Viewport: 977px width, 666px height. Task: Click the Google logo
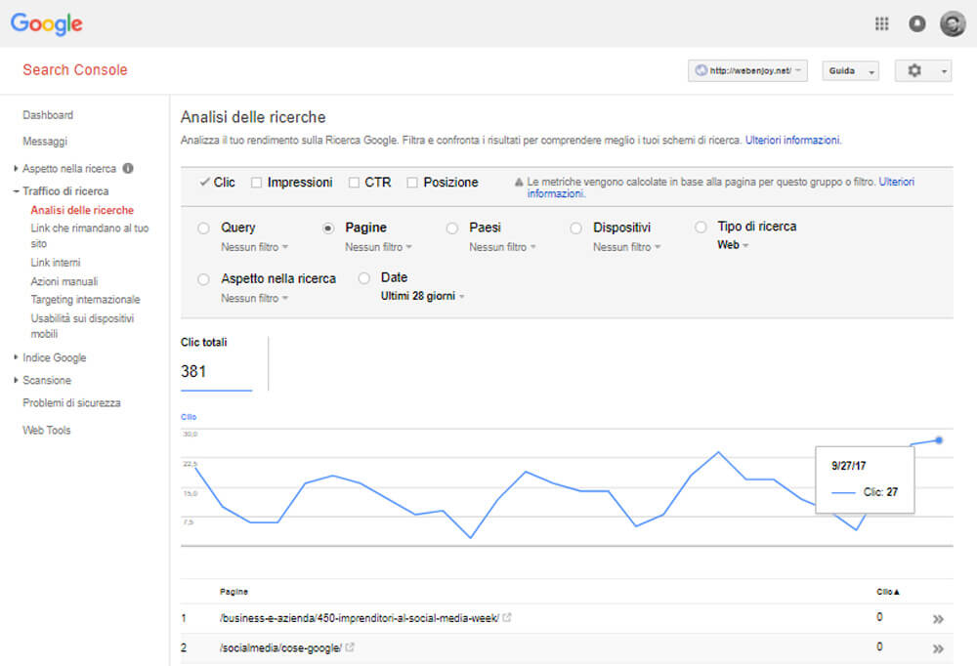point(47,23)
